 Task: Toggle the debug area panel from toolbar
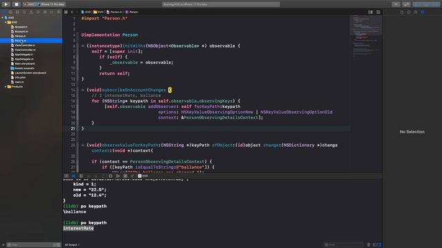426,4
